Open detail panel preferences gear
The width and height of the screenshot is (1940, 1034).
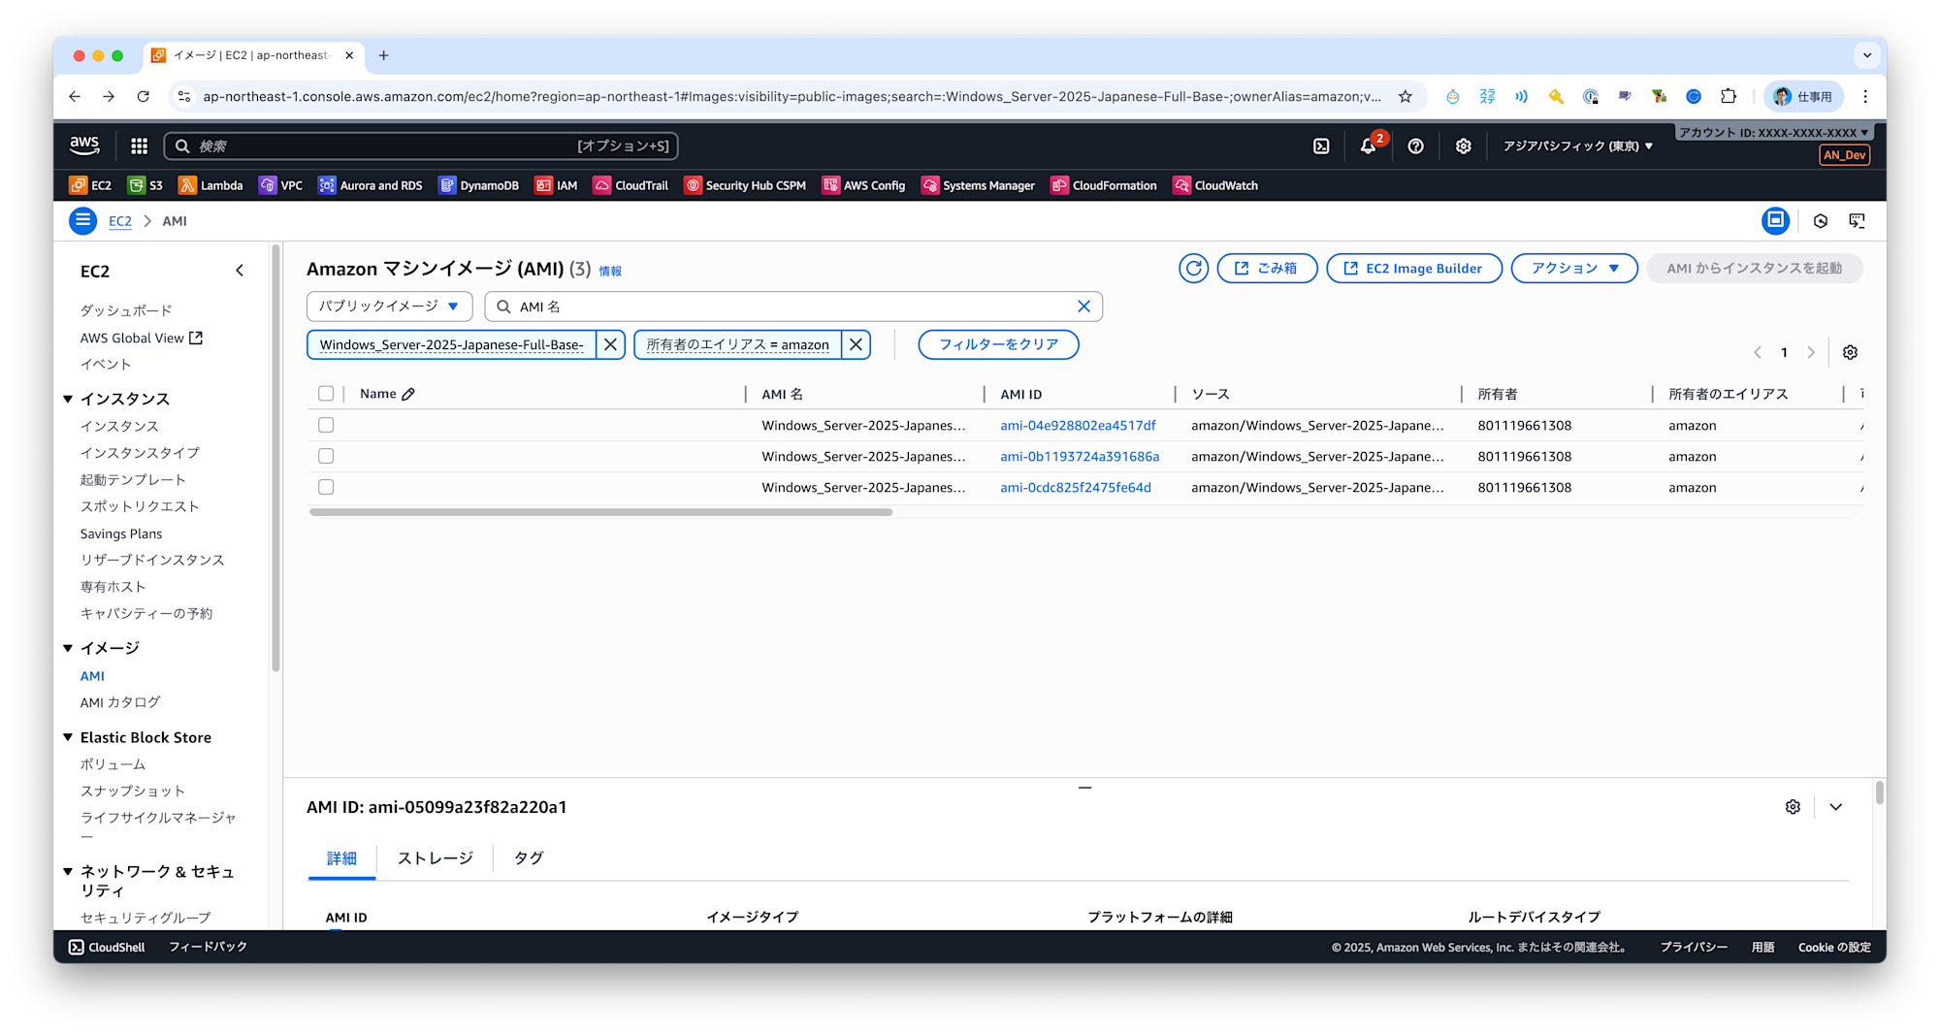tap(1793, 807)
